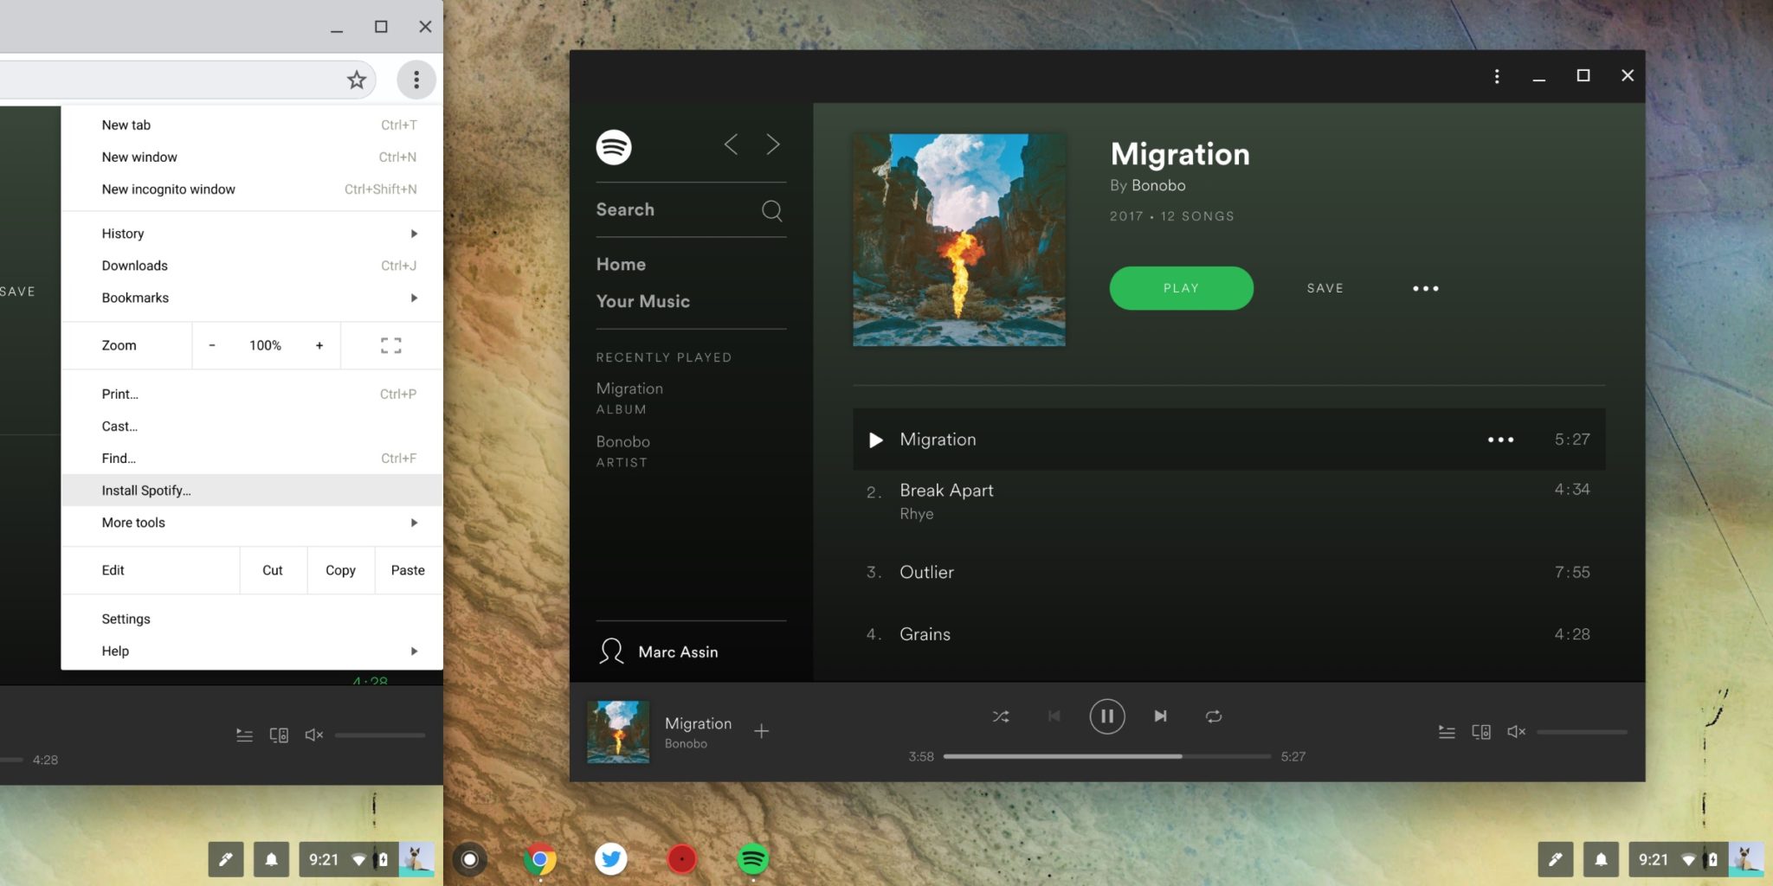
Task: Go back using the left arrow in Spotify
Action: coord(732,144)
